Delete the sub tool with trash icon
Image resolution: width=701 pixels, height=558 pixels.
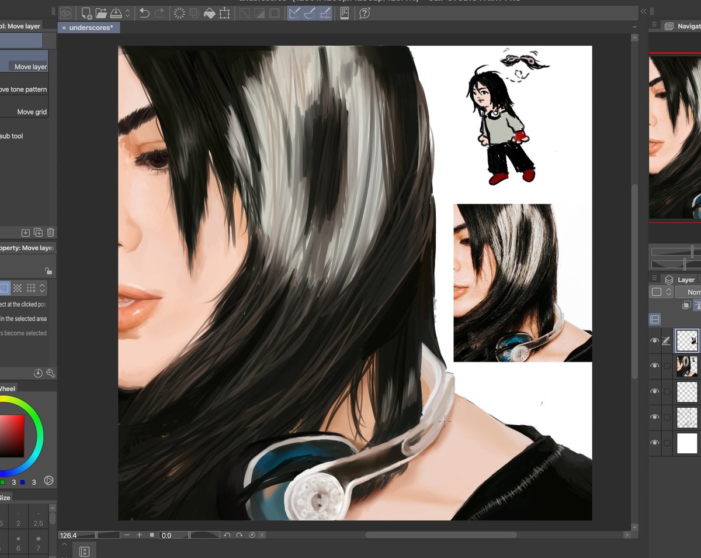click(x=51, y=232)
